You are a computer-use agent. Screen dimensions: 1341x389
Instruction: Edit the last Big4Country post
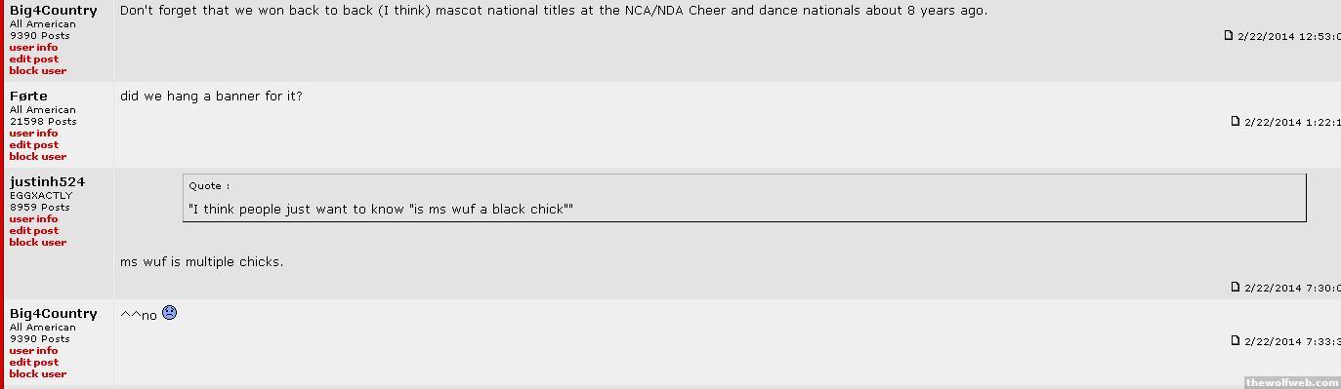point(34,362)
